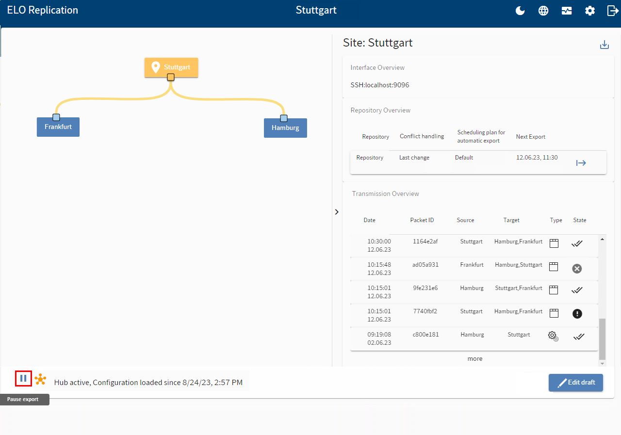
Task: Load more transmissions
Action: click(475, 359)
